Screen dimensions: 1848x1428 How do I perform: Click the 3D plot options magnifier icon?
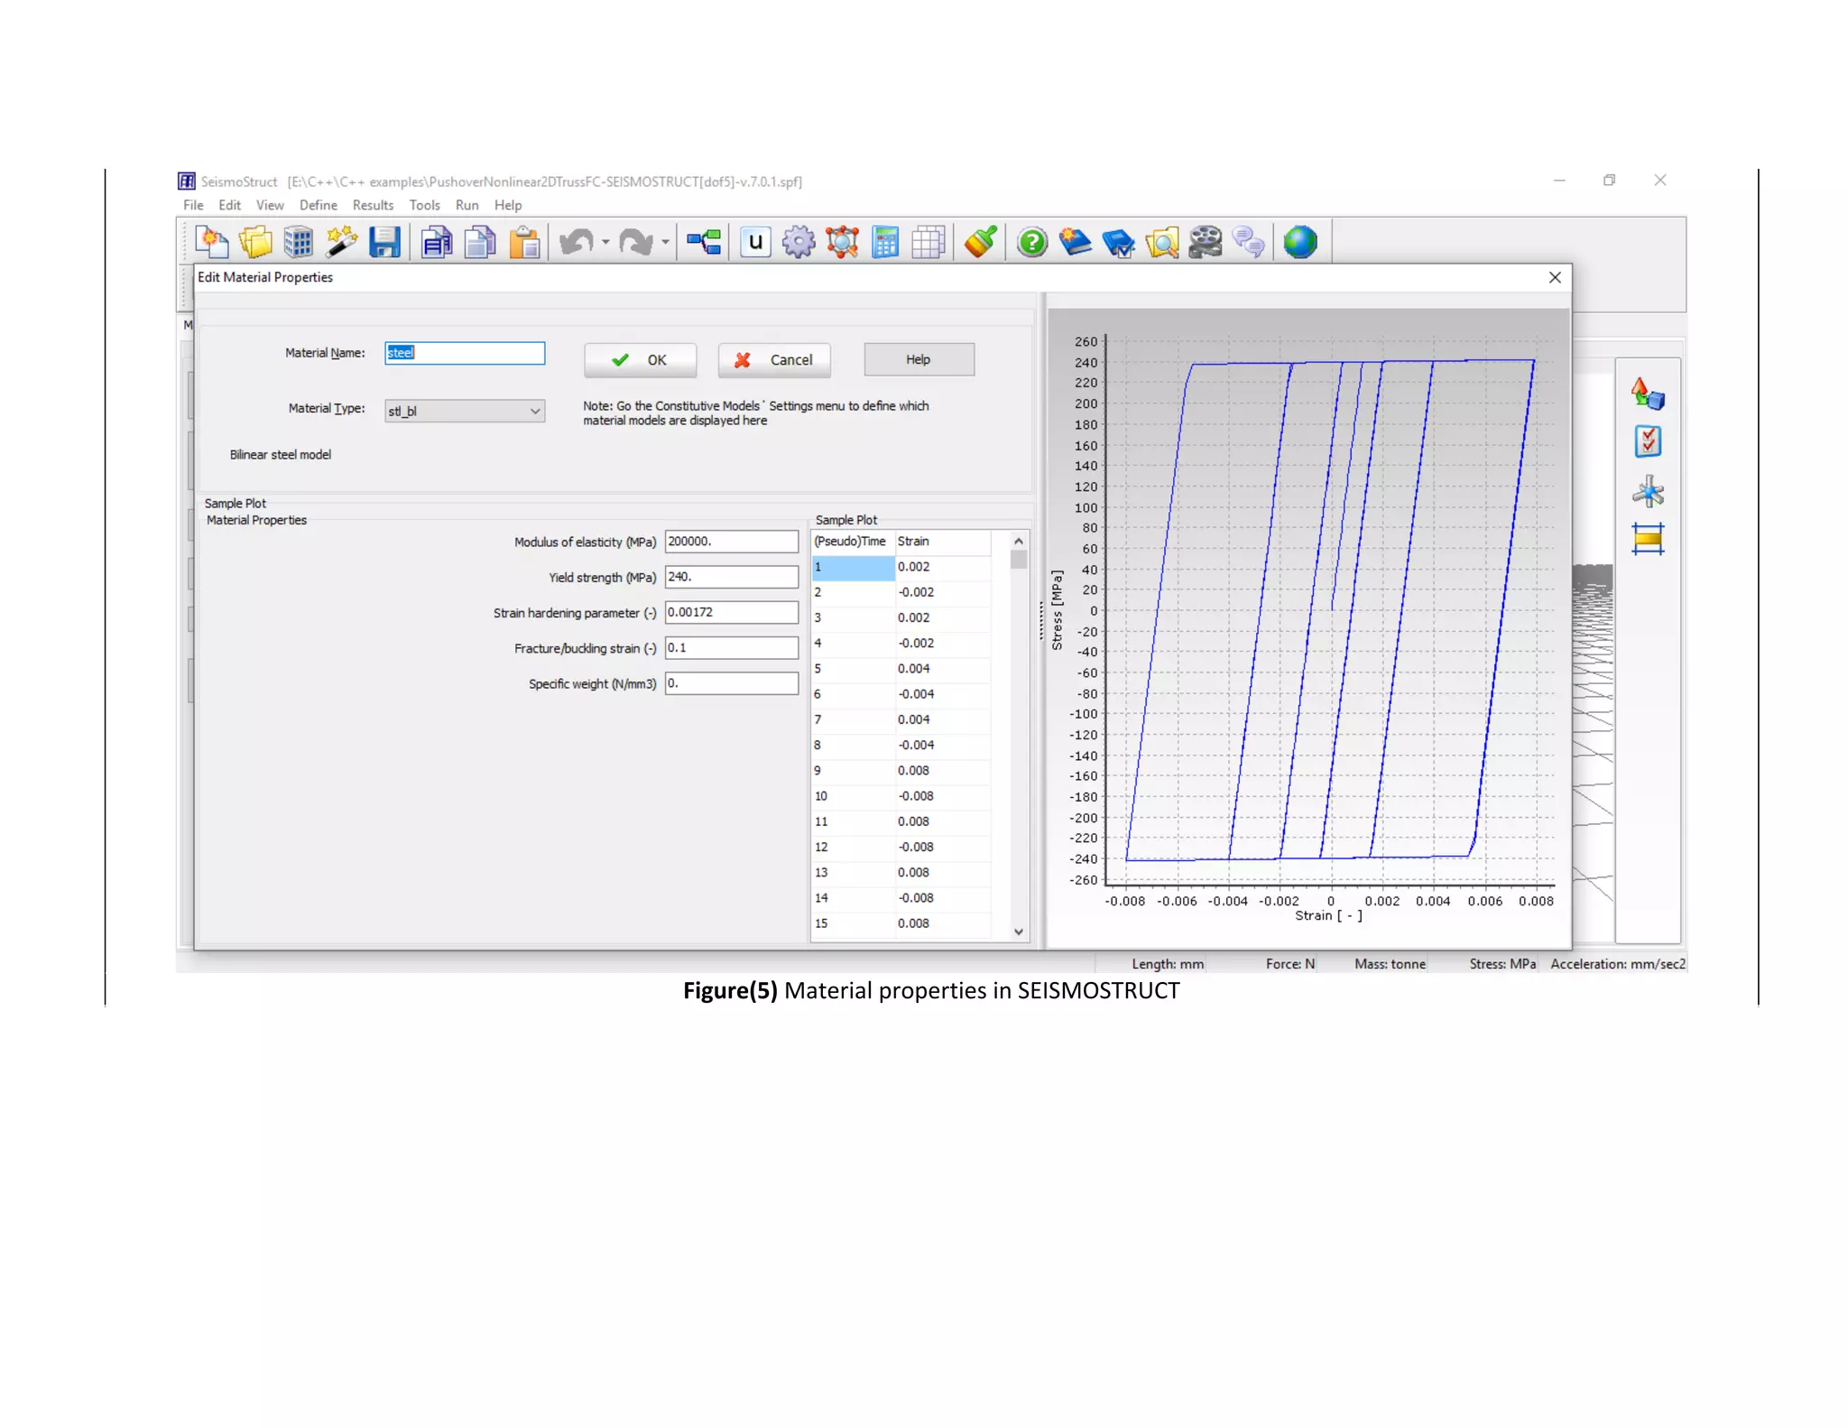click(842, 242)
